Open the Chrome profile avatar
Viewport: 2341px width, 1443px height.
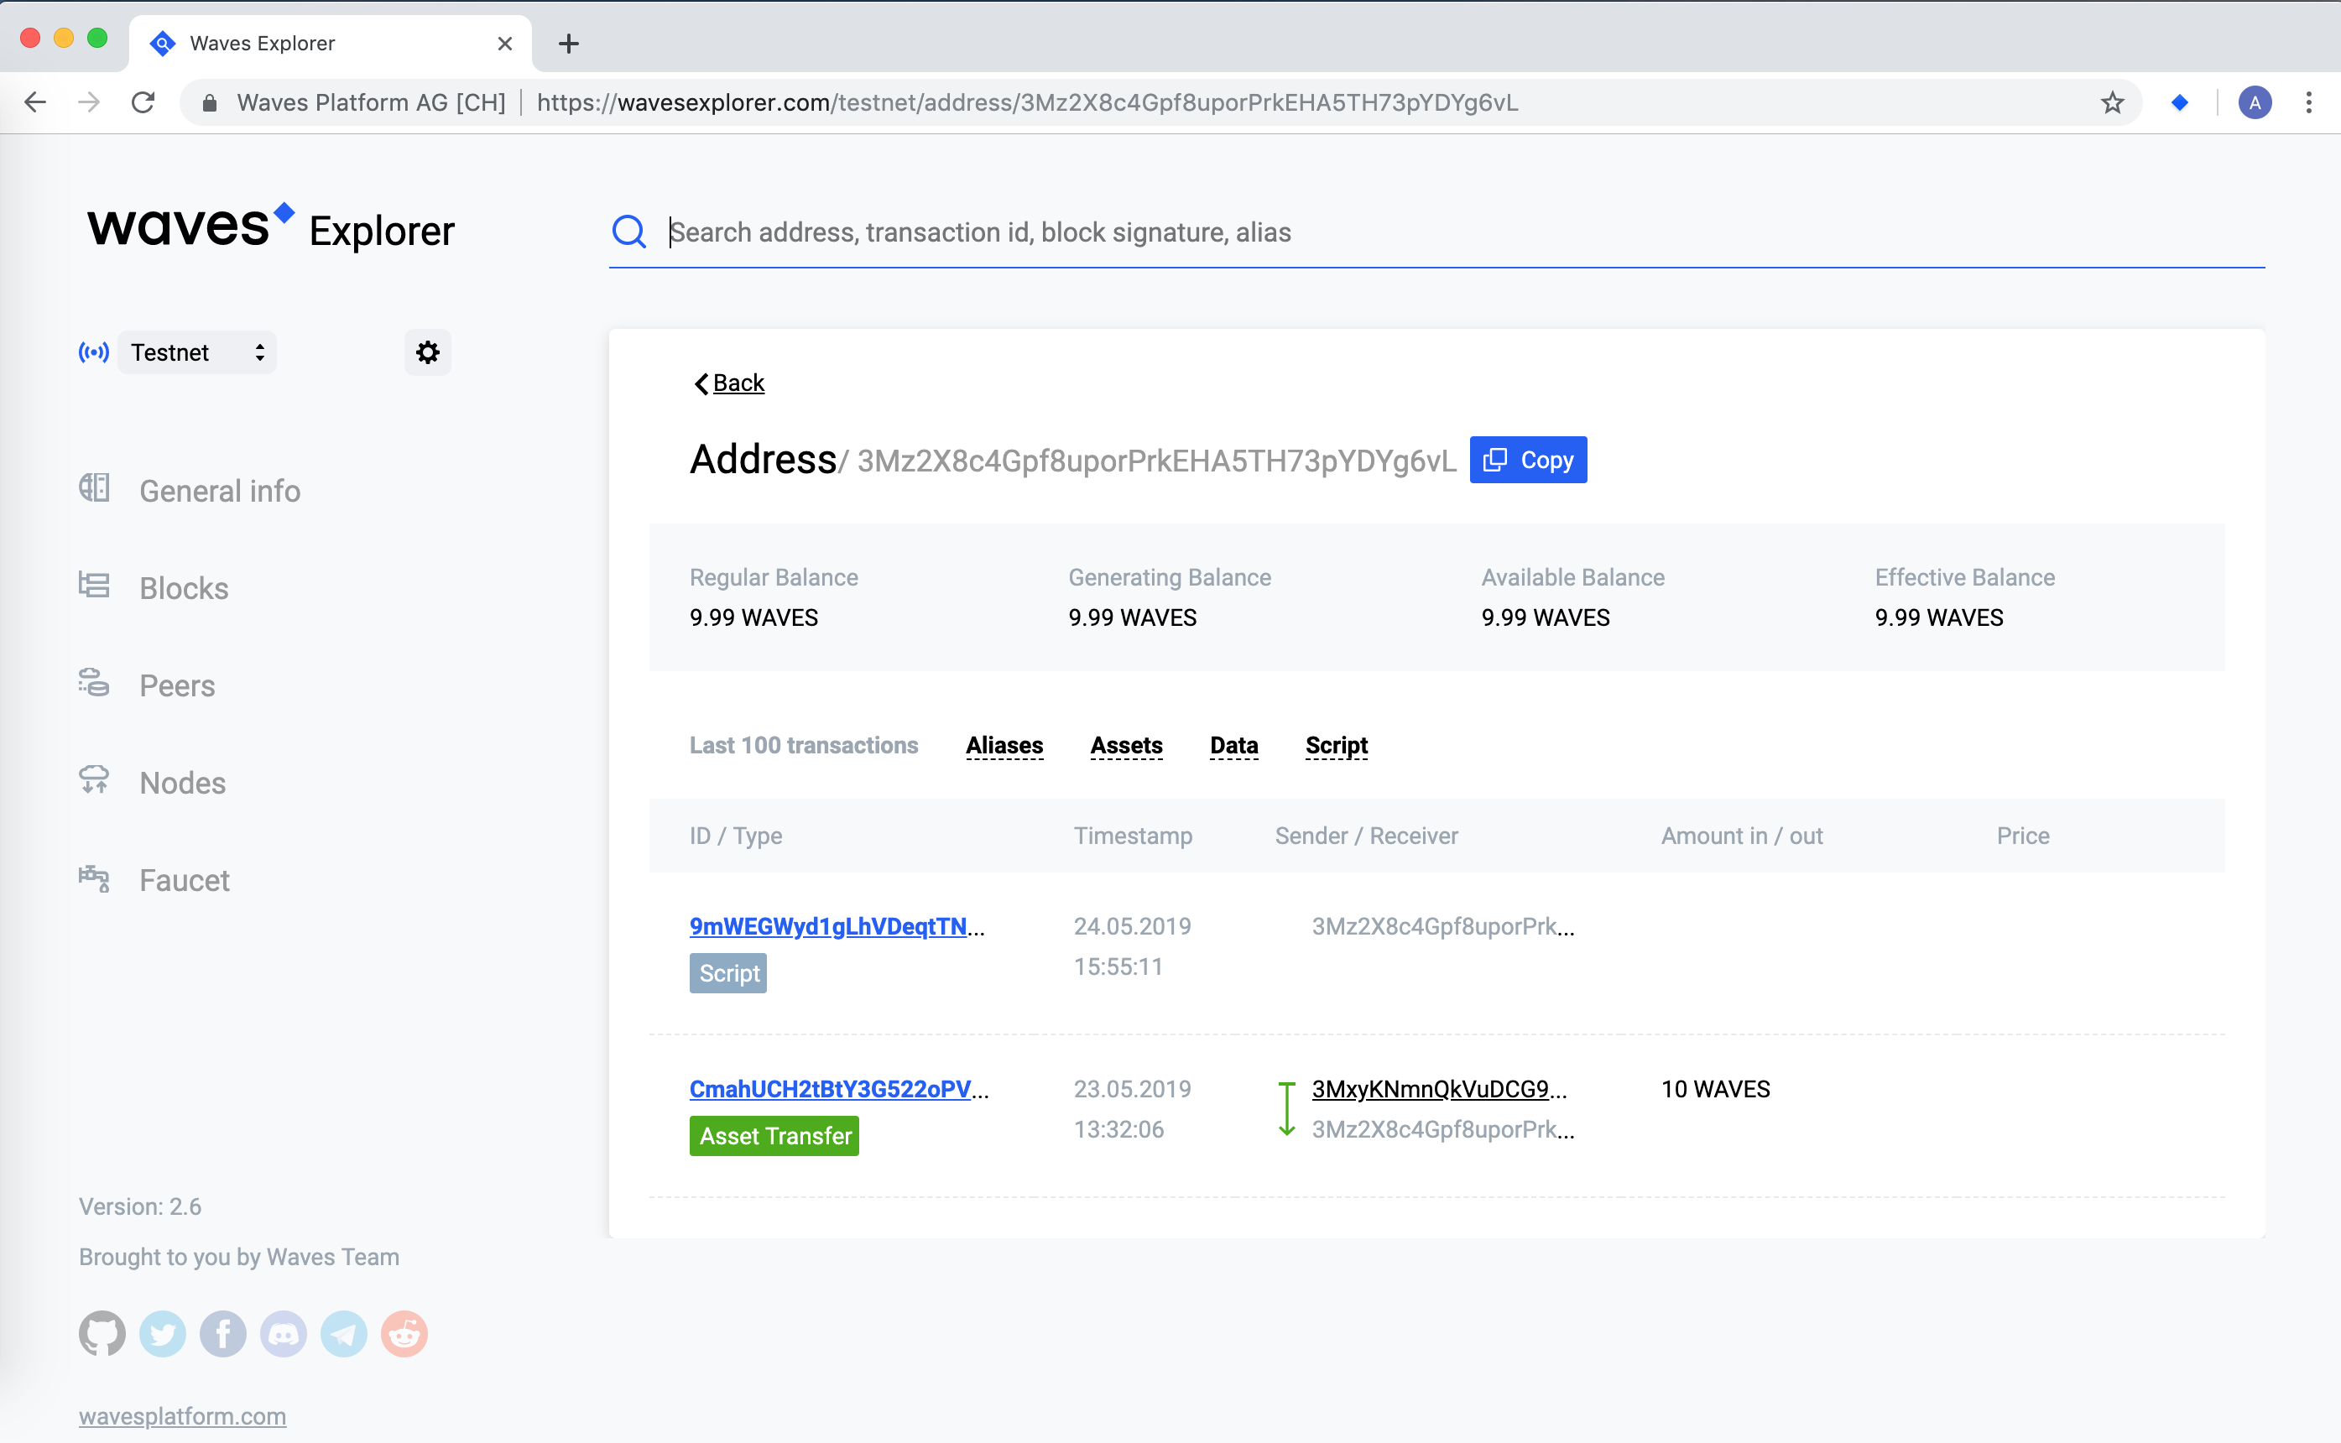[2254, 102]
